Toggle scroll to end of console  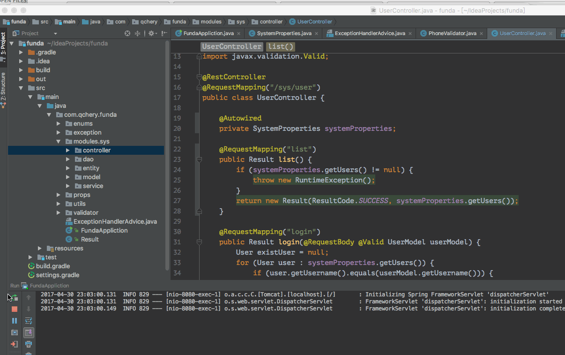(29, 332)
